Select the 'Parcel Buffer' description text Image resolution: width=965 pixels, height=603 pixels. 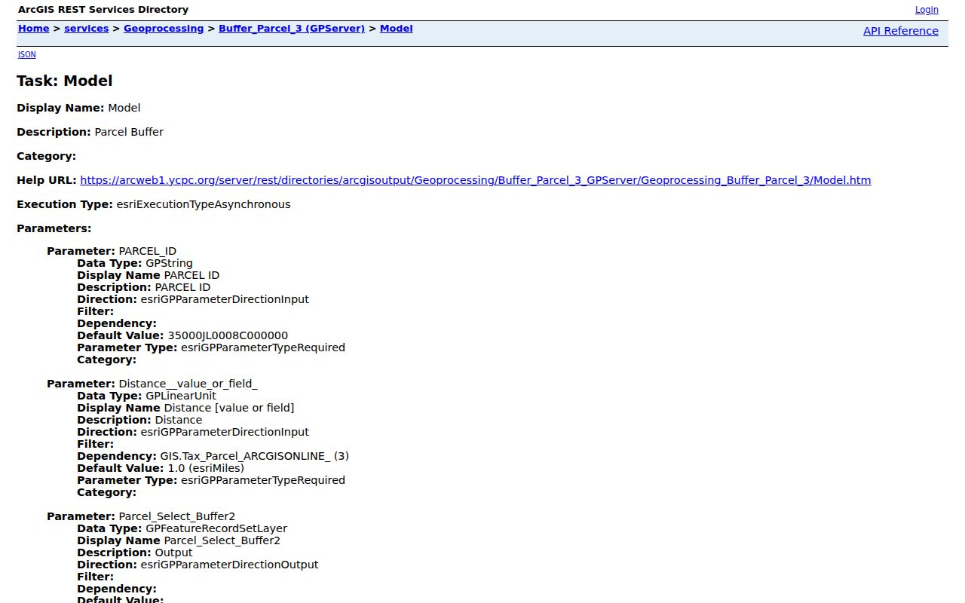point(129,132)
